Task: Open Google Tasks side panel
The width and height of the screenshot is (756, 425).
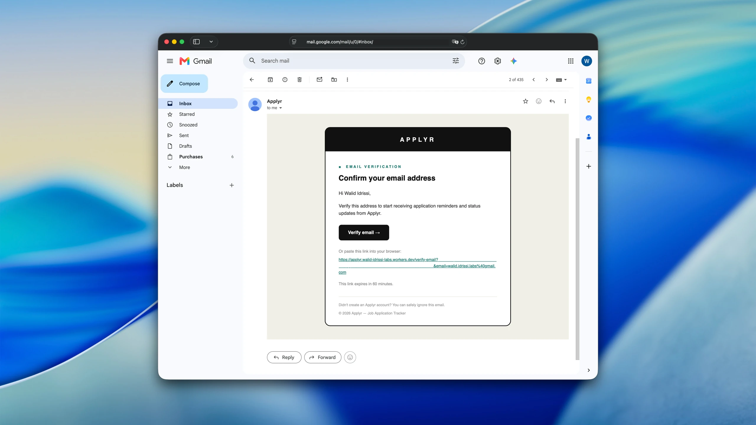Action: (589, 118)
